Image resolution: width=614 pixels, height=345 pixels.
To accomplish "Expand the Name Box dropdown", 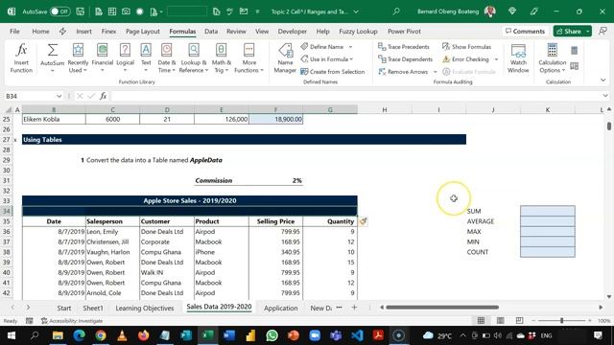I will 59,96.
